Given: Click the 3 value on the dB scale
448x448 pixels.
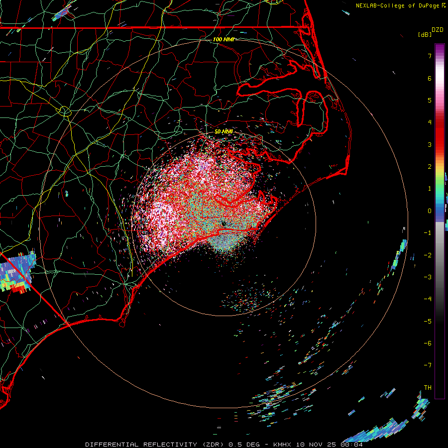Looking at the screenshot, I should coord(430,144).
